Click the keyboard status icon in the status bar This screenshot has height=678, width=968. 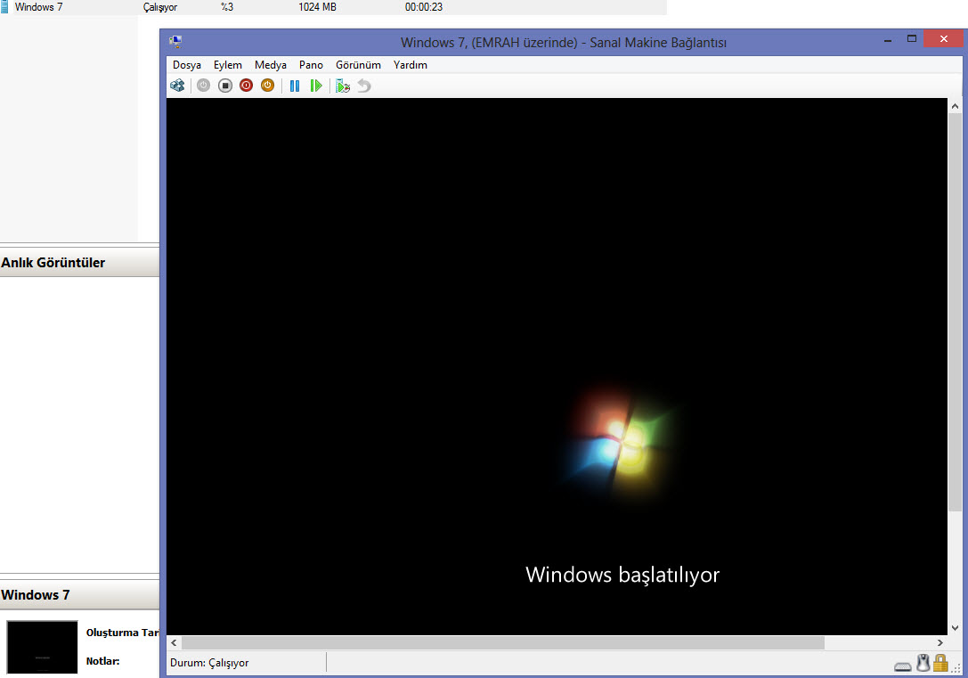902,666
